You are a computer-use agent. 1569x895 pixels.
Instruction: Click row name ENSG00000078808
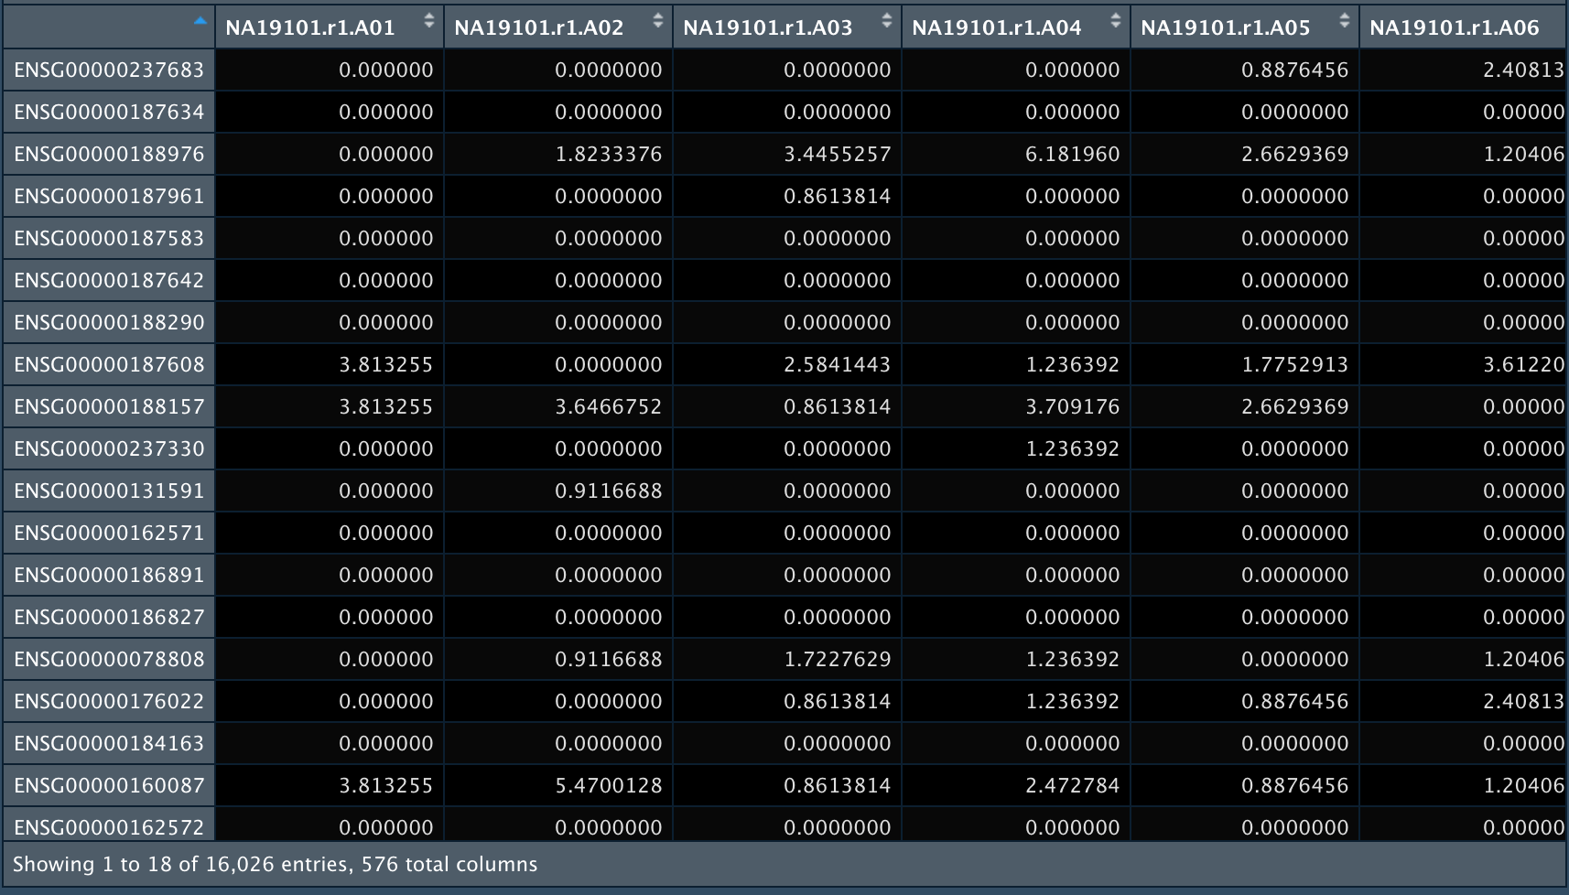point(109,659)
